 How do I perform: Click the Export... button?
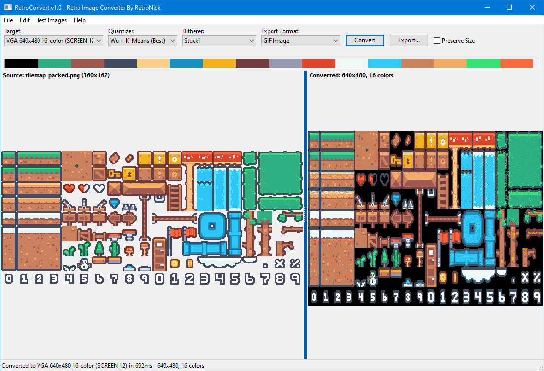coord(409,40)
